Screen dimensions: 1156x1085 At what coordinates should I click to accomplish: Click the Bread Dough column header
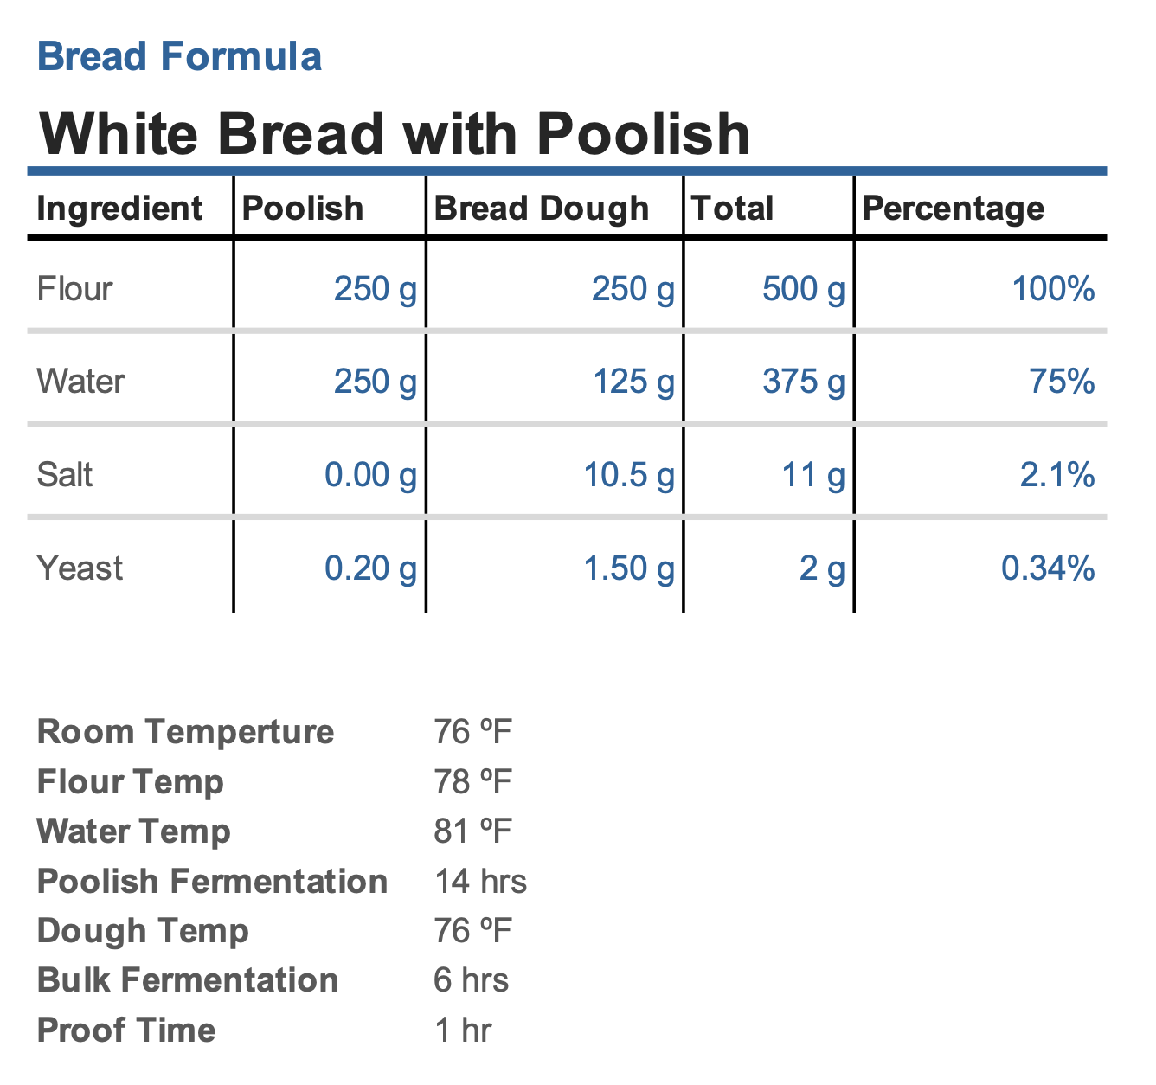(541, 209)
